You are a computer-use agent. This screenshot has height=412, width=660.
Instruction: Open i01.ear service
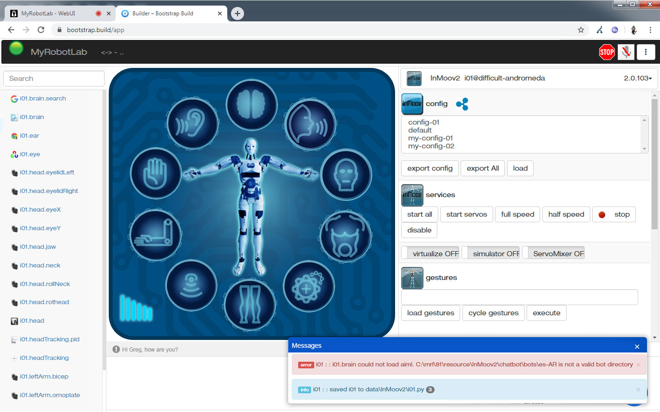[29, 136]
